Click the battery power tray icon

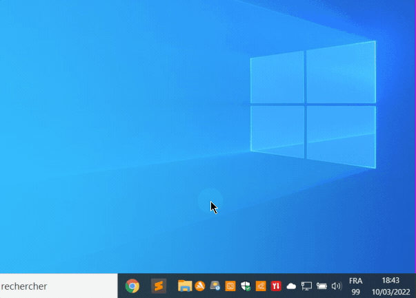321,286
